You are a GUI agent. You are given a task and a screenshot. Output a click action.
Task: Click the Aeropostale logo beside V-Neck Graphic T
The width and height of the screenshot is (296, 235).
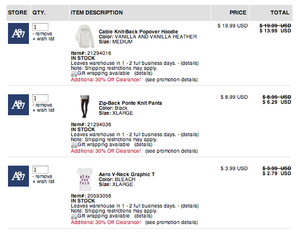(x=18, y=176)
